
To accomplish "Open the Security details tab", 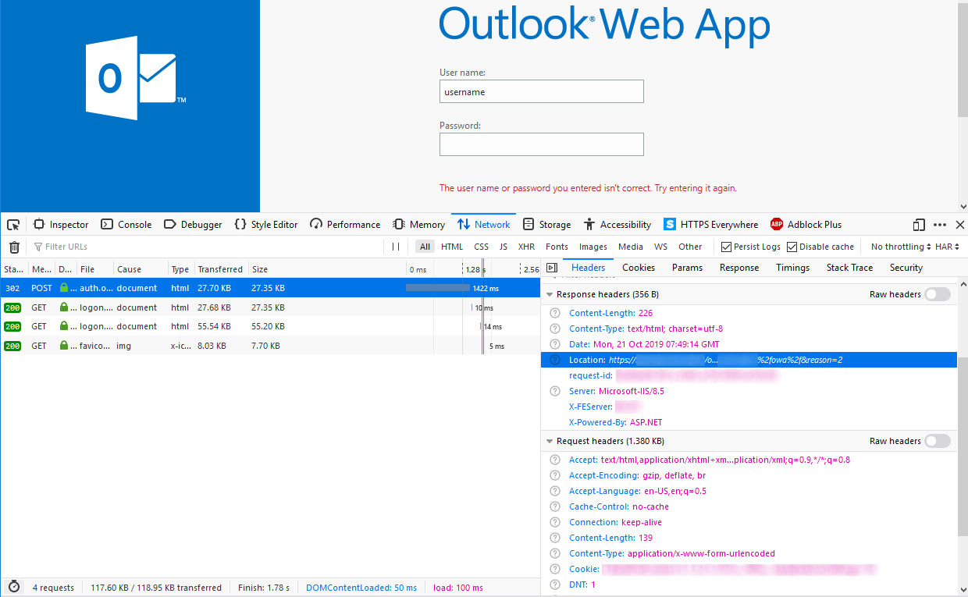I will pyautogui.click(x=906, y=268).
